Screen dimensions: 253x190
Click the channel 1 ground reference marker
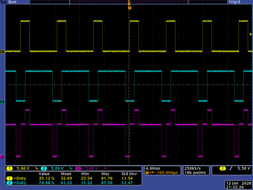click(2, 52)
